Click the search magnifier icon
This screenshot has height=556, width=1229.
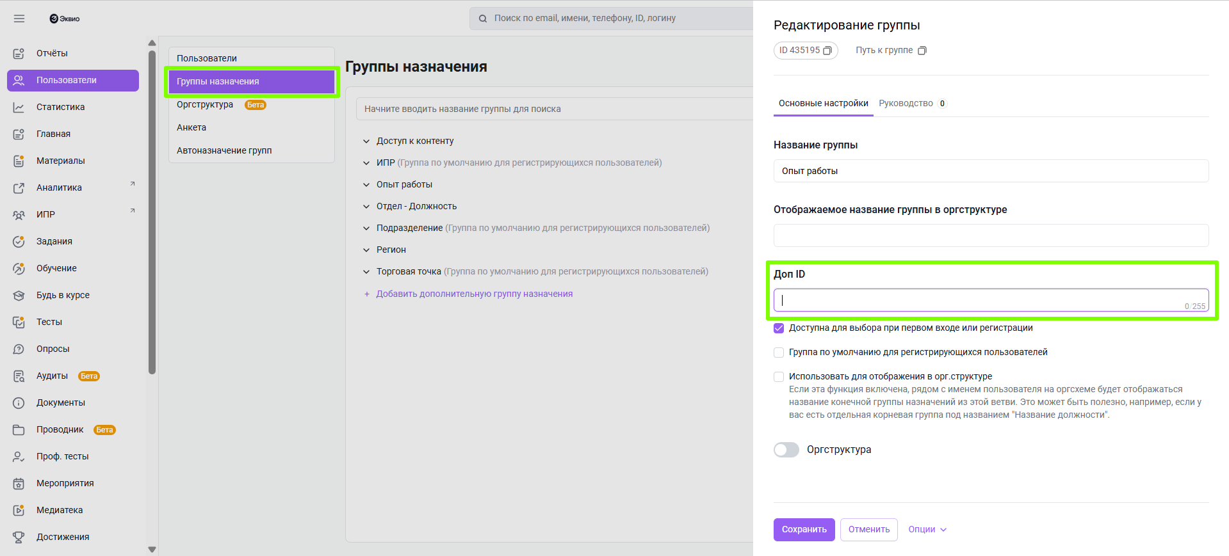[483, 19]
